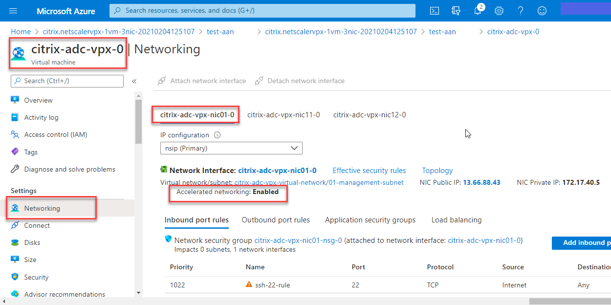This screenshot has height=305, width=611.
Task: Send feedback using the smiley icon
Action: coord(542,11)
